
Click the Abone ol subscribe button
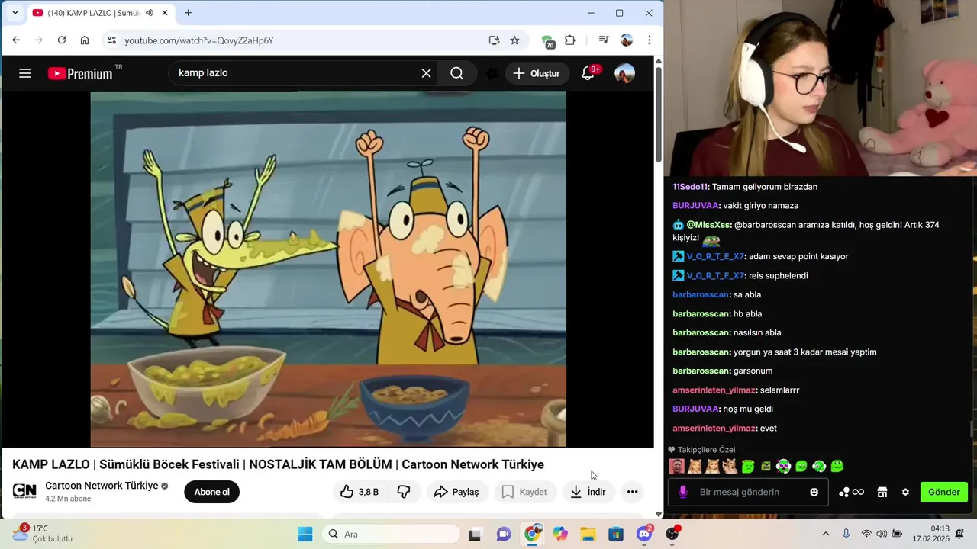[211, 492]
